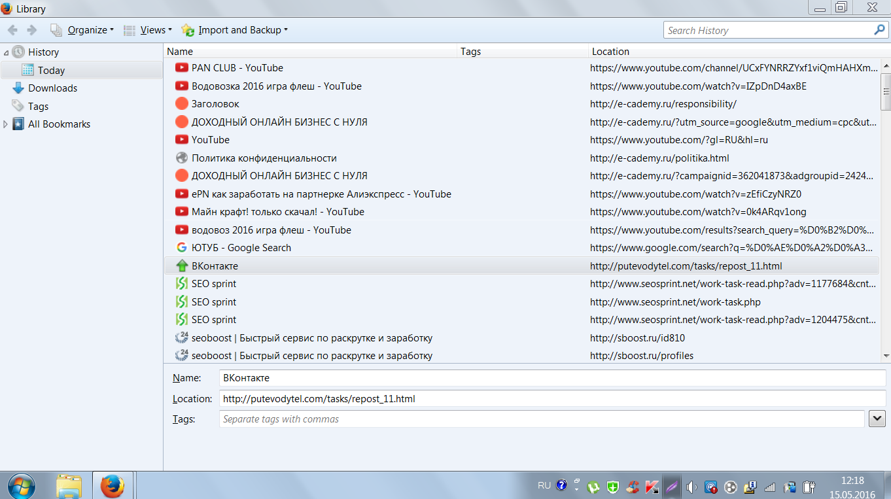Select Tags in the sidebar
891x499 pixels.
(x=38, y=107)
